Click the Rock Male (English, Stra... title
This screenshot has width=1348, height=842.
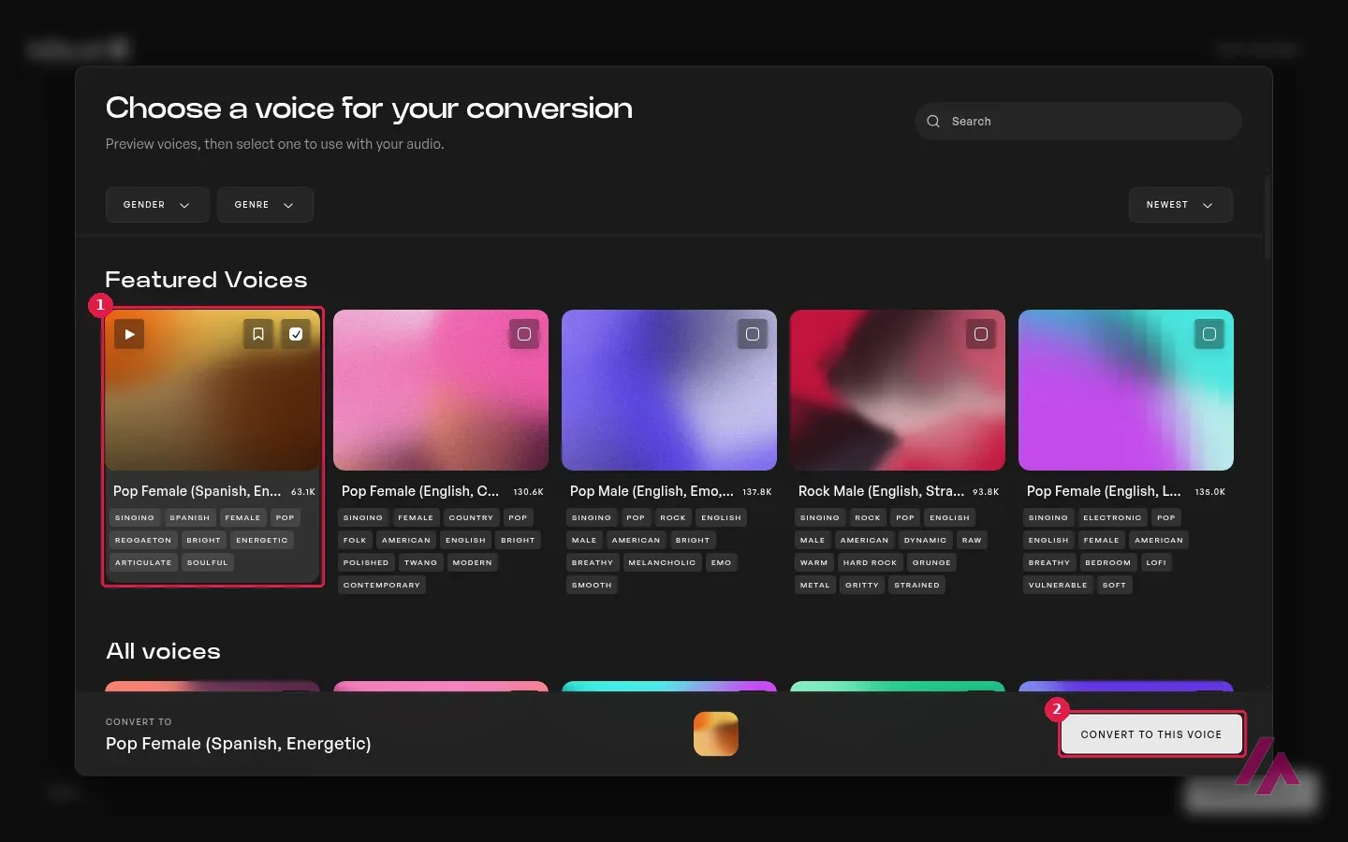tap(881, 491)
